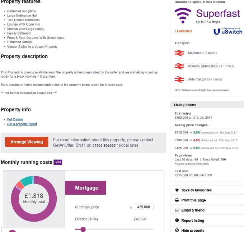Click the Email a friend button

[x=193, y=210]
